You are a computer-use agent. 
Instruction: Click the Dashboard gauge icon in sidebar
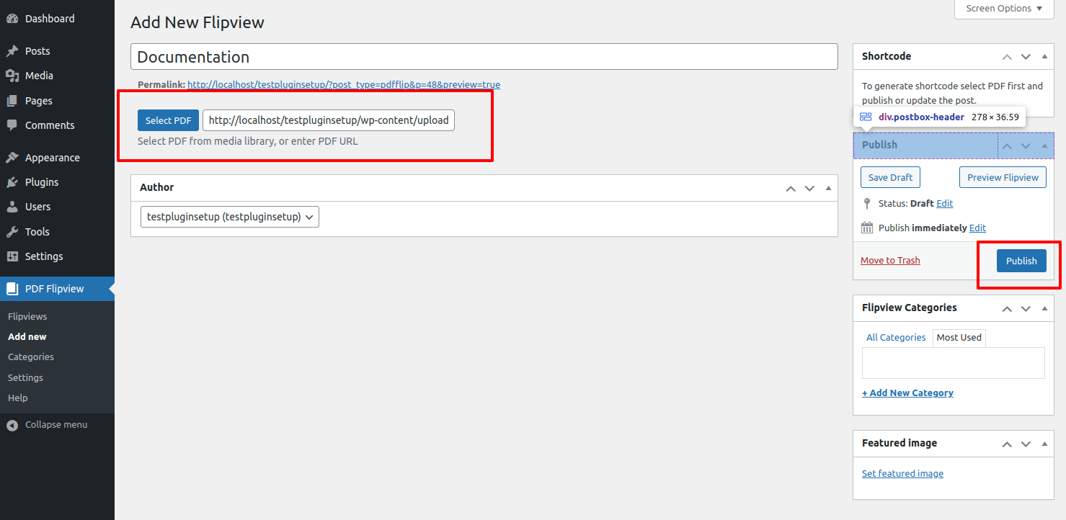pyautogui.click(x=12, y=19)
